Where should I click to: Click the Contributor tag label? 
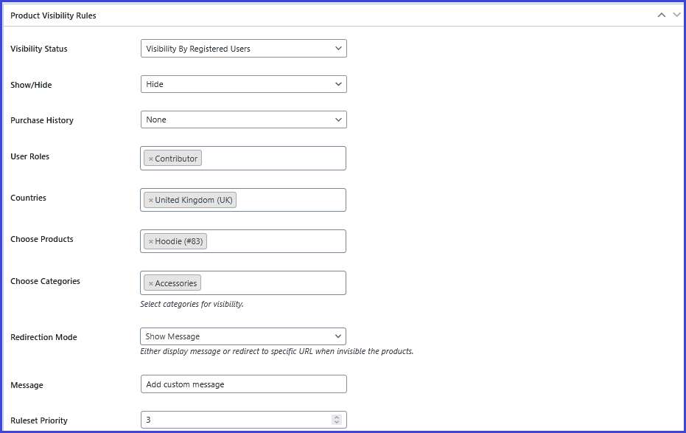(176, 159)
